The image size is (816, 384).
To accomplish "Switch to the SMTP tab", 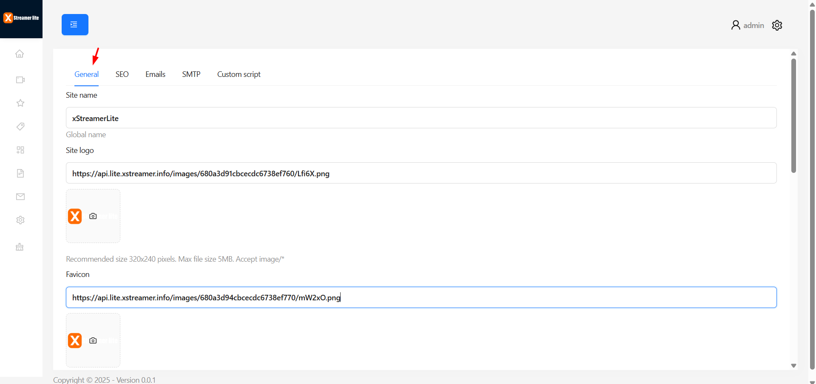I will point(191,74).
